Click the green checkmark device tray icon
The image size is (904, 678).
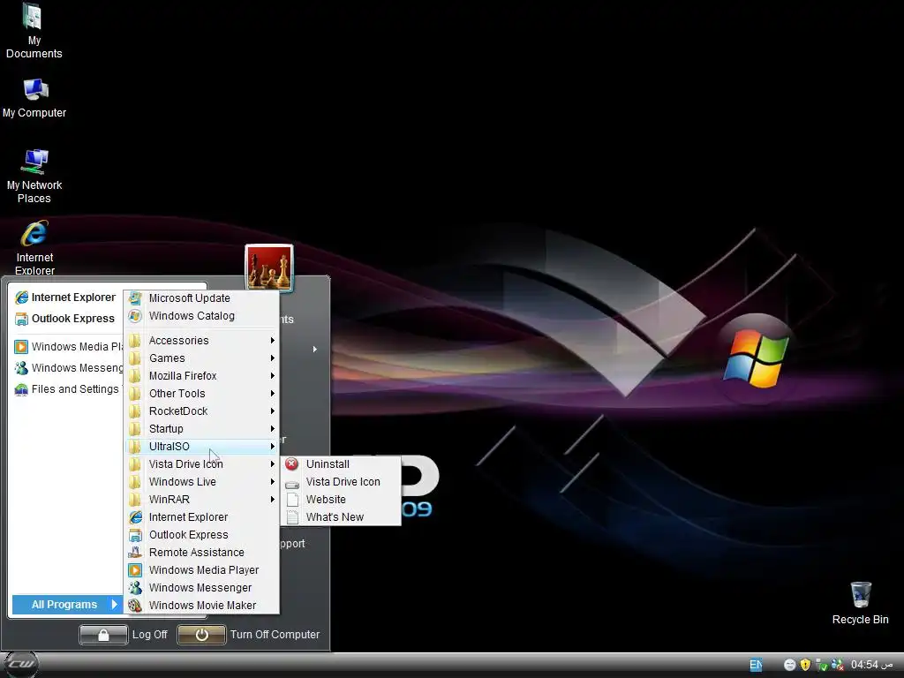coord(822,665)
